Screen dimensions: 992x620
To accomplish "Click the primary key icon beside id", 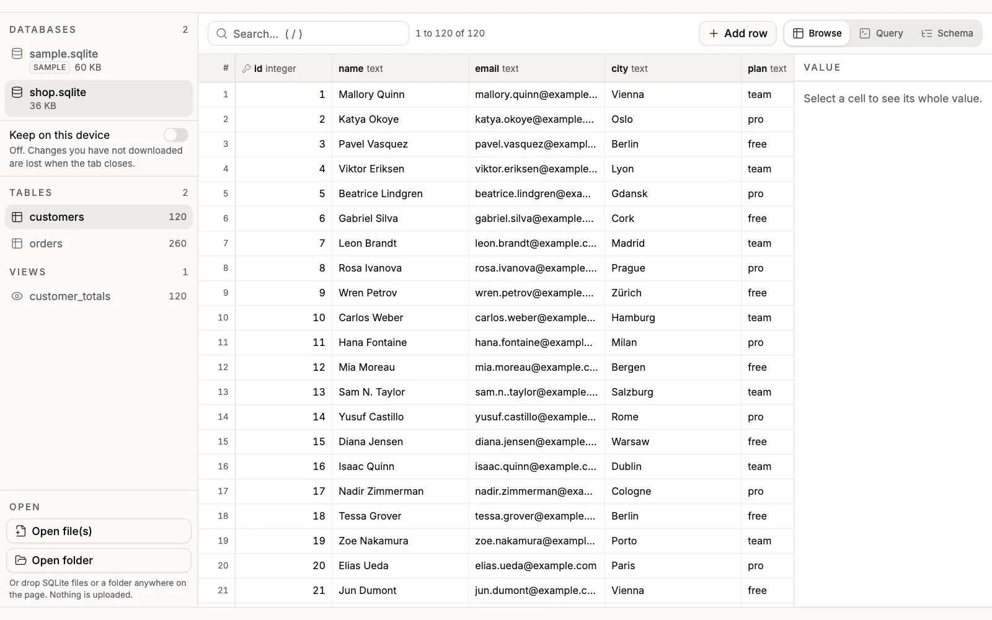I will pos(246,69).
